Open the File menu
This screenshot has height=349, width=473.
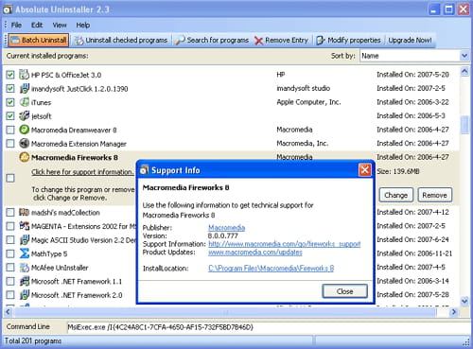pyautogui.click(x=16, y=25)
